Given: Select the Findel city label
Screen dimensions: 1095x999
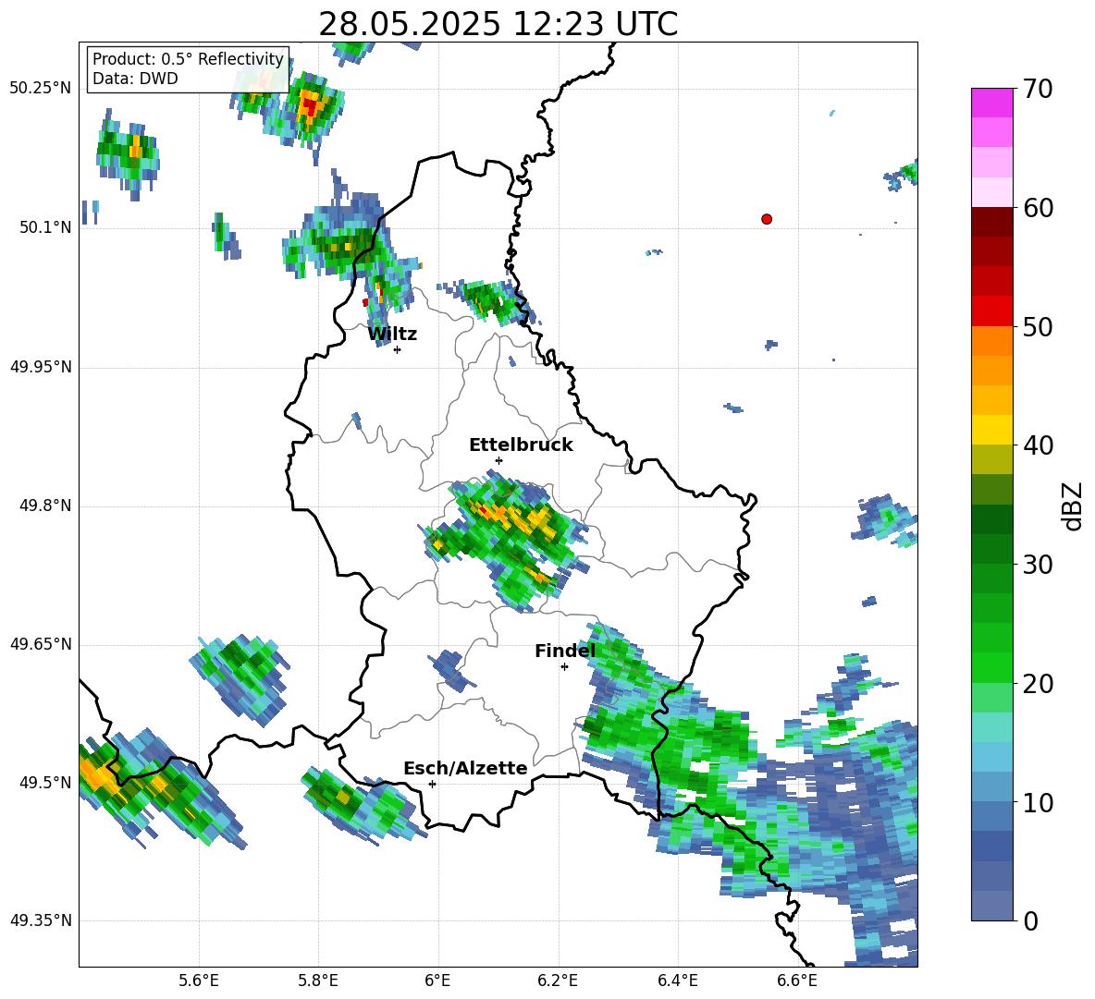Looking at the screenshot, I should pyautogui.click(x=565, y=651).
